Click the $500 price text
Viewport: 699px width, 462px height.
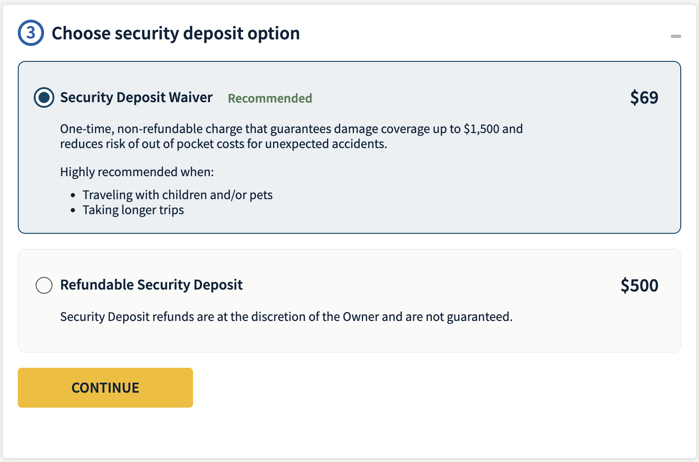640,285
